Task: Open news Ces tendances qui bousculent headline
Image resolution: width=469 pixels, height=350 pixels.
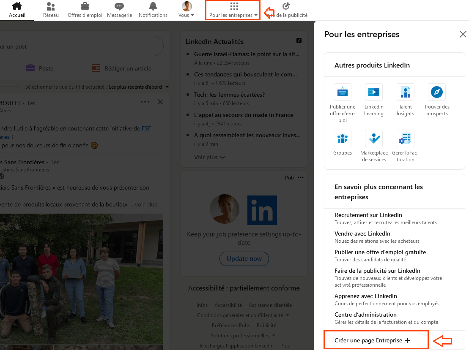Action: coord(245,74)
